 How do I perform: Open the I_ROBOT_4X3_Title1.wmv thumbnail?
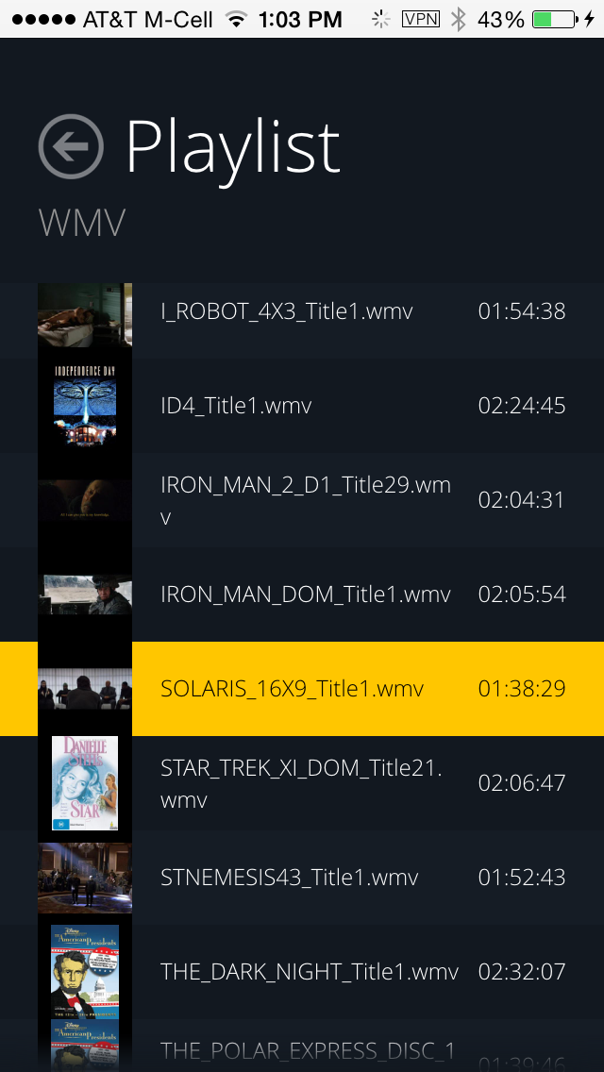coord(85,315)
